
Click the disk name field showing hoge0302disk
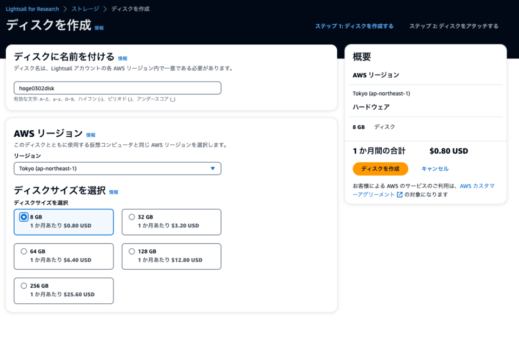click(x=117, y=88)
